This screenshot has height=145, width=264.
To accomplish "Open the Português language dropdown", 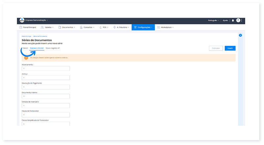I will pos(214,20).
